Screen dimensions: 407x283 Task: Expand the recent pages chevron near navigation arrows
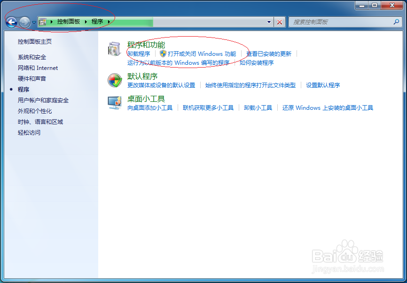coord(34,22)
